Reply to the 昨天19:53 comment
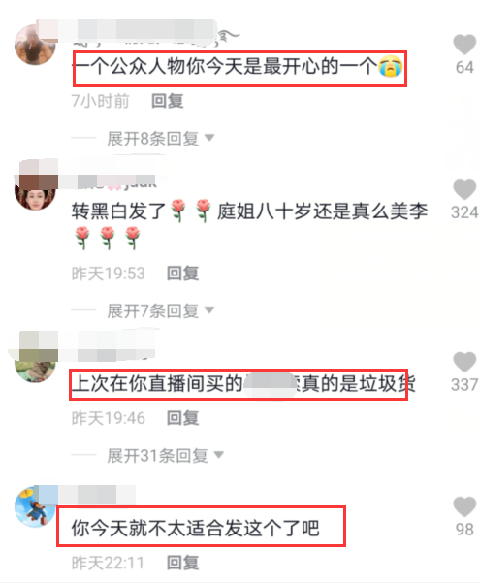This screenshot has width=479, height=583. [x=182, y=274]
